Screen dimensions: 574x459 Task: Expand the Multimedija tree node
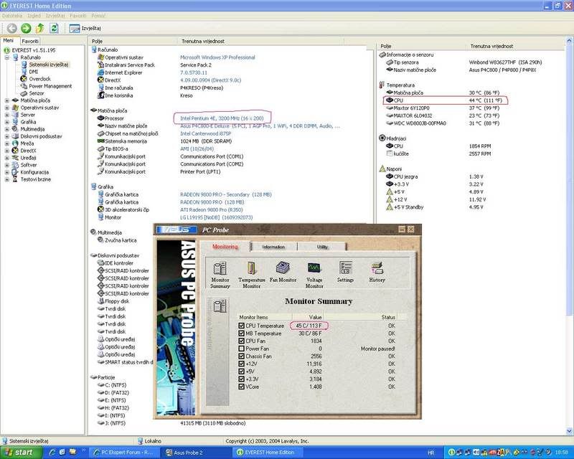(7, 129)
